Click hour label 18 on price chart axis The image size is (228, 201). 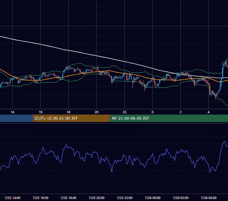68,112
